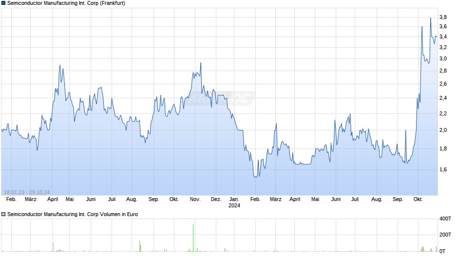Click the 'Nov.' month label
The width and height of the screenshot is (458, 256).
click(x=195, y=200)
